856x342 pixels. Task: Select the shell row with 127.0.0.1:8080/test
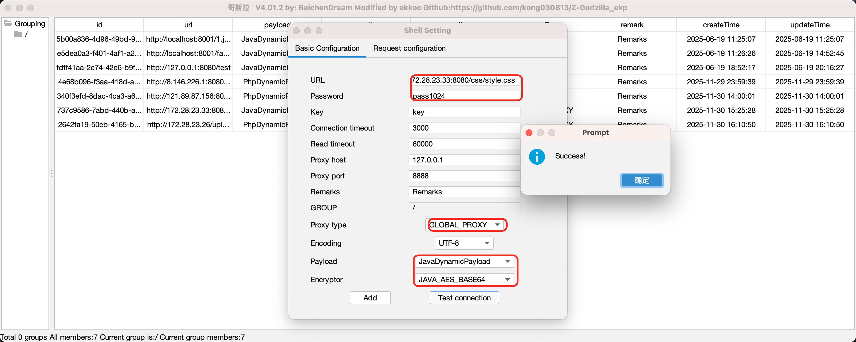[188, 68]
